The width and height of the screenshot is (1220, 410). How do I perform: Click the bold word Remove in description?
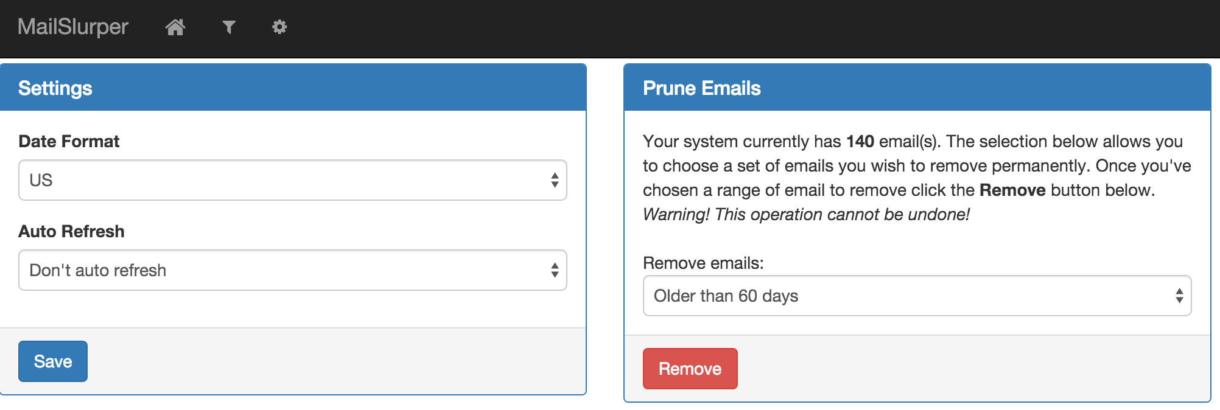tap(1012, 190)
